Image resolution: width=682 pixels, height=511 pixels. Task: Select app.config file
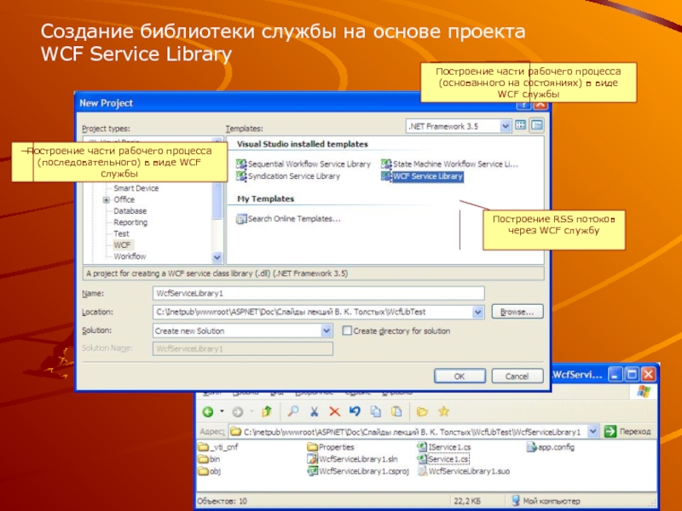click(x=551, y=446)
